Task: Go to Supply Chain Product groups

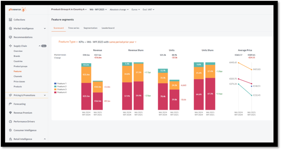Action: (20, 66)
